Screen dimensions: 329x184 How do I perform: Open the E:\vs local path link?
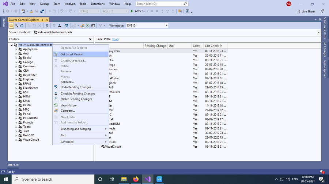[x=116, y=39]
